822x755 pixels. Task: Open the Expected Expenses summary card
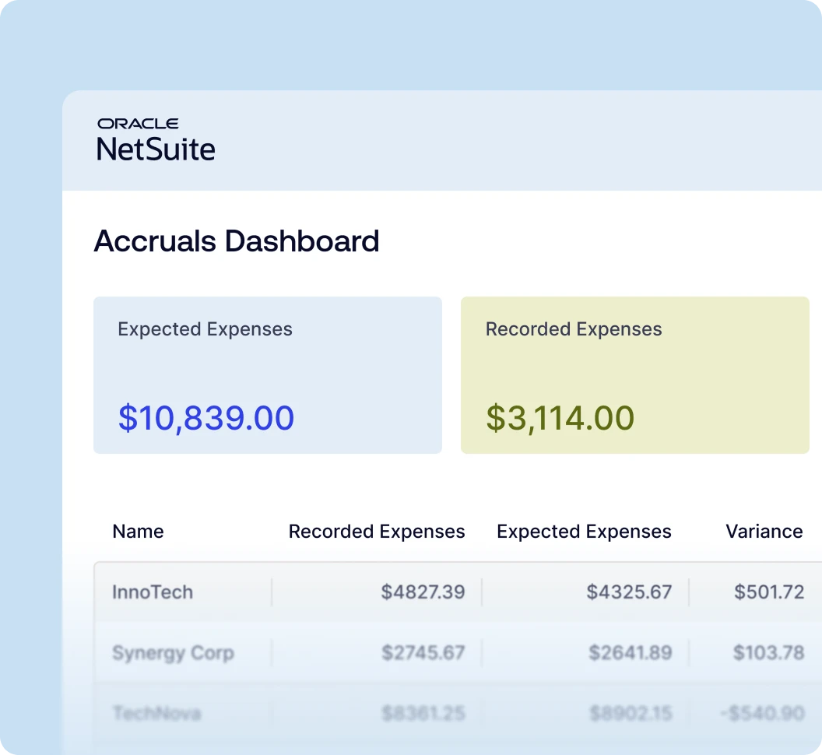pos(267,374)
